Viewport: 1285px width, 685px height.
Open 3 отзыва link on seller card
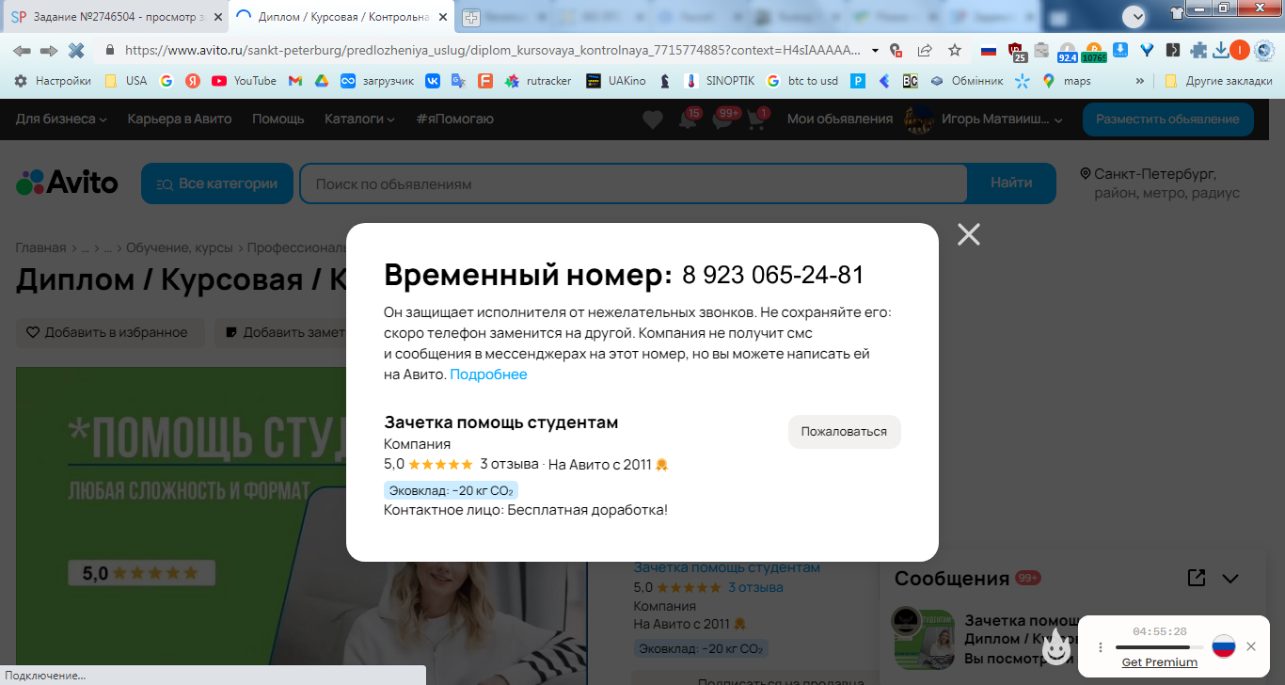coord(755,587)
